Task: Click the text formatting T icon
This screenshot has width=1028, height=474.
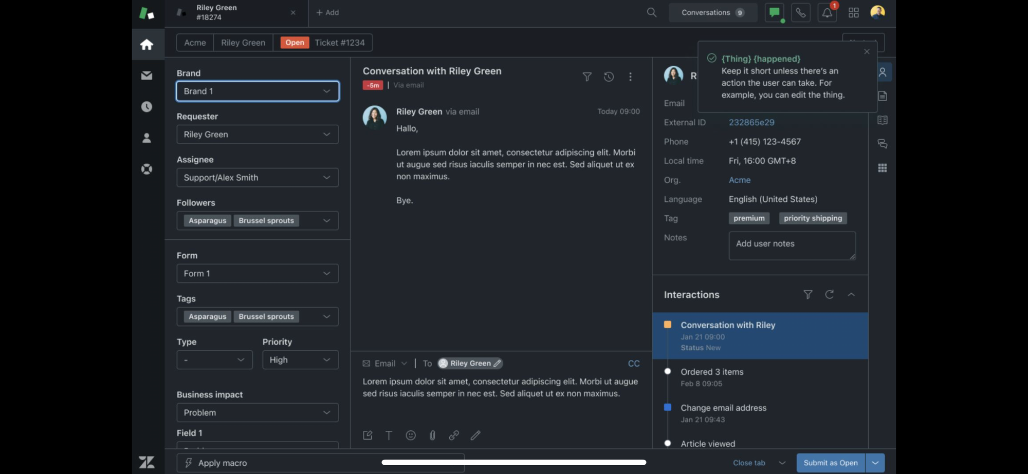Action: (x=389, y=435)
